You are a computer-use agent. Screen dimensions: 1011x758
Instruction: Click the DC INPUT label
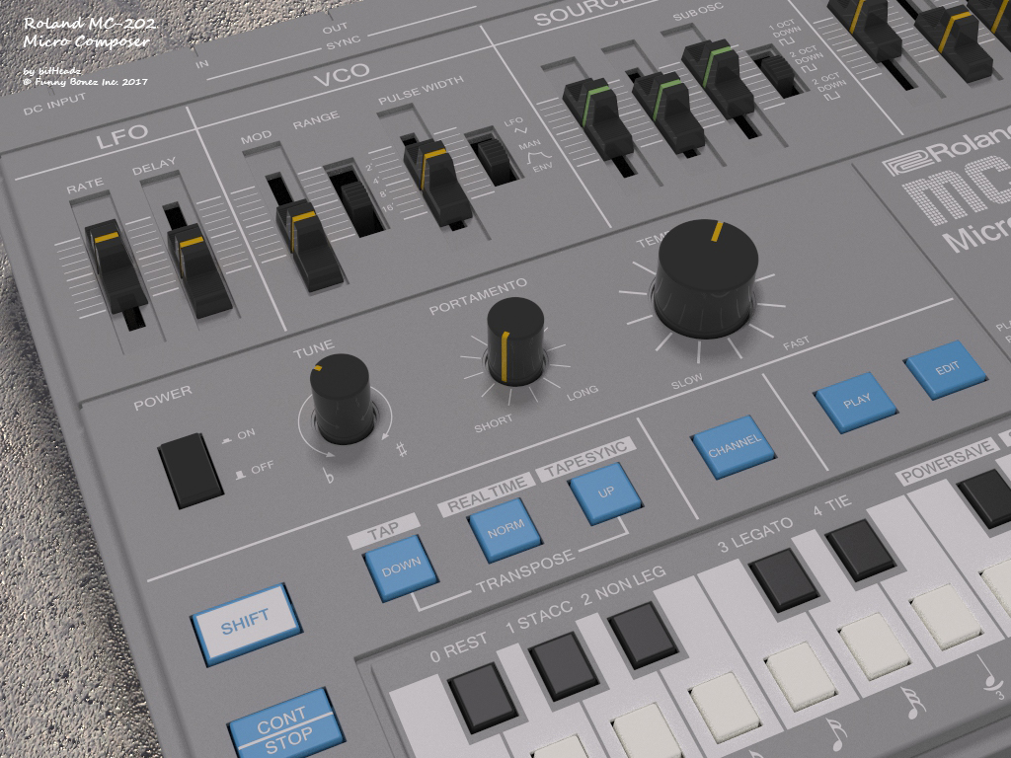54,105
